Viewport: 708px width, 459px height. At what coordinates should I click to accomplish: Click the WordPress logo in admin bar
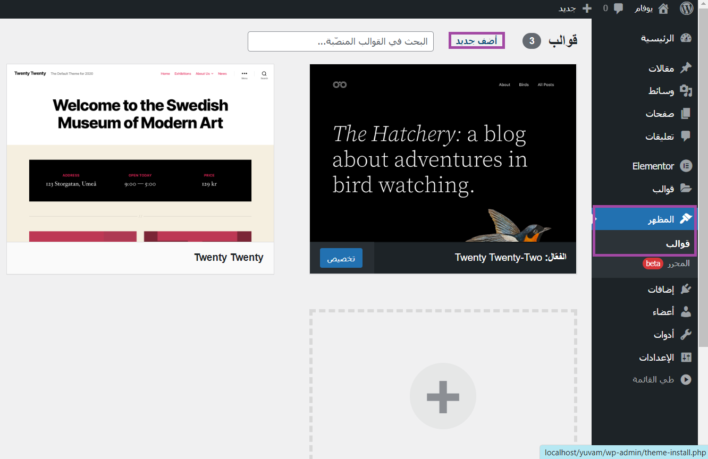(687, 8)
